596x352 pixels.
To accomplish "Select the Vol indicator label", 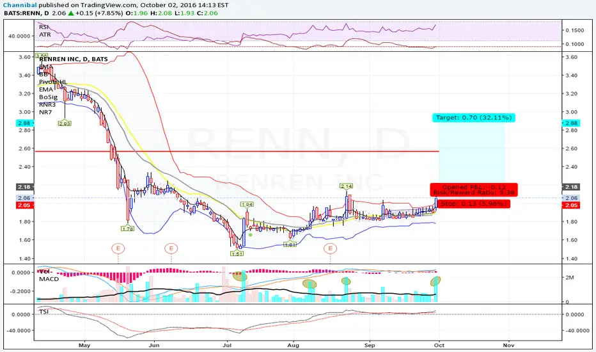I will coord(44,271).
